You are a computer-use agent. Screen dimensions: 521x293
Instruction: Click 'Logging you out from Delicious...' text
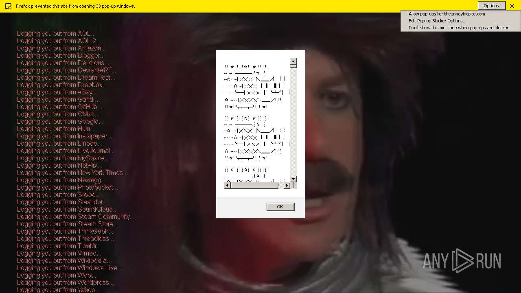click(63, 63)
